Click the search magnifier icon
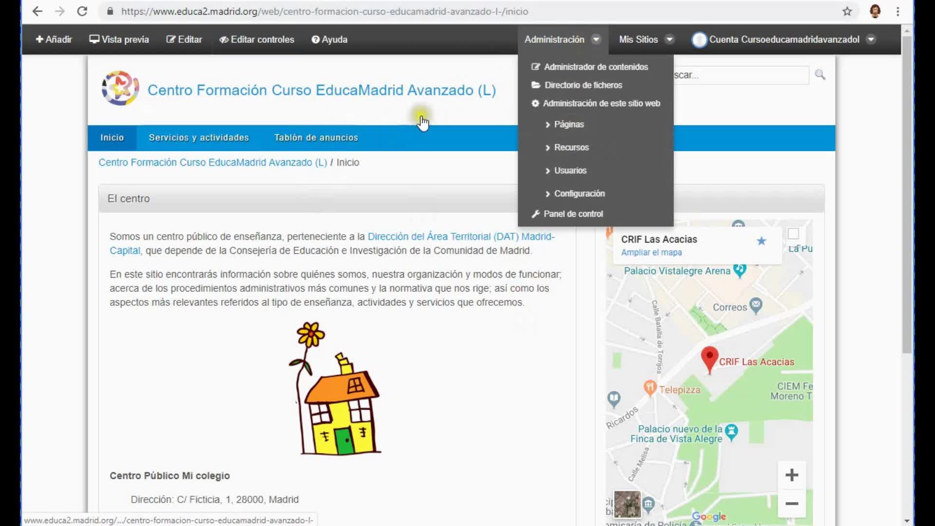Screen dimensions: 935x526 pos(820,75)
